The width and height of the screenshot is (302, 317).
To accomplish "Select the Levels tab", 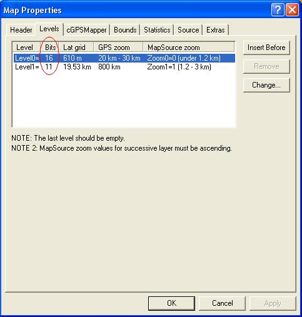I will tap(49, 29).
